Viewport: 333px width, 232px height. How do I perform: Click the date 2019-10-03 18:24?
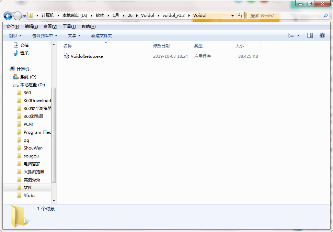point(170,56)
